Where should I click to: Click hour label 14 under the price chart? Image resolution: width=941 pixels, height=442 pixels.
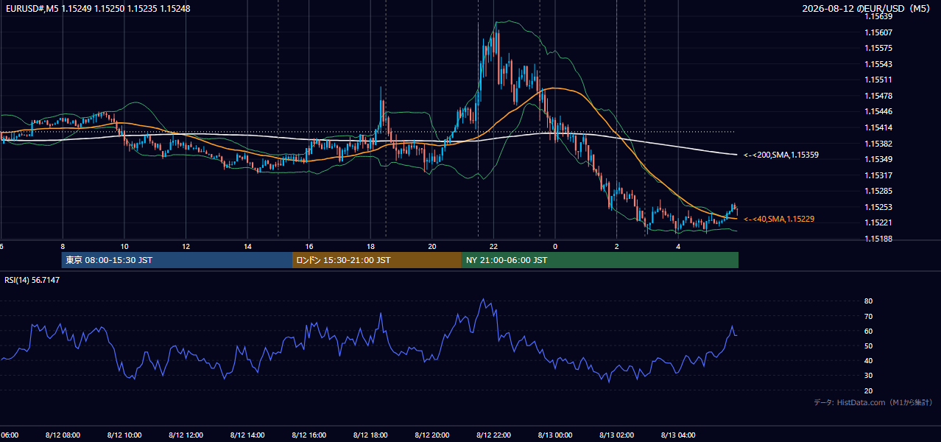point(247,246)
